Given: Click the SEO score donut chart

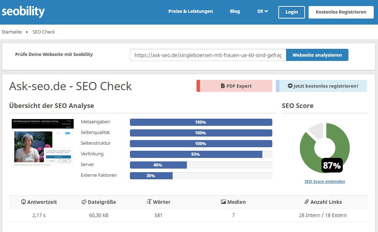Looking at the screenshot, I should (x=325, y=148).
